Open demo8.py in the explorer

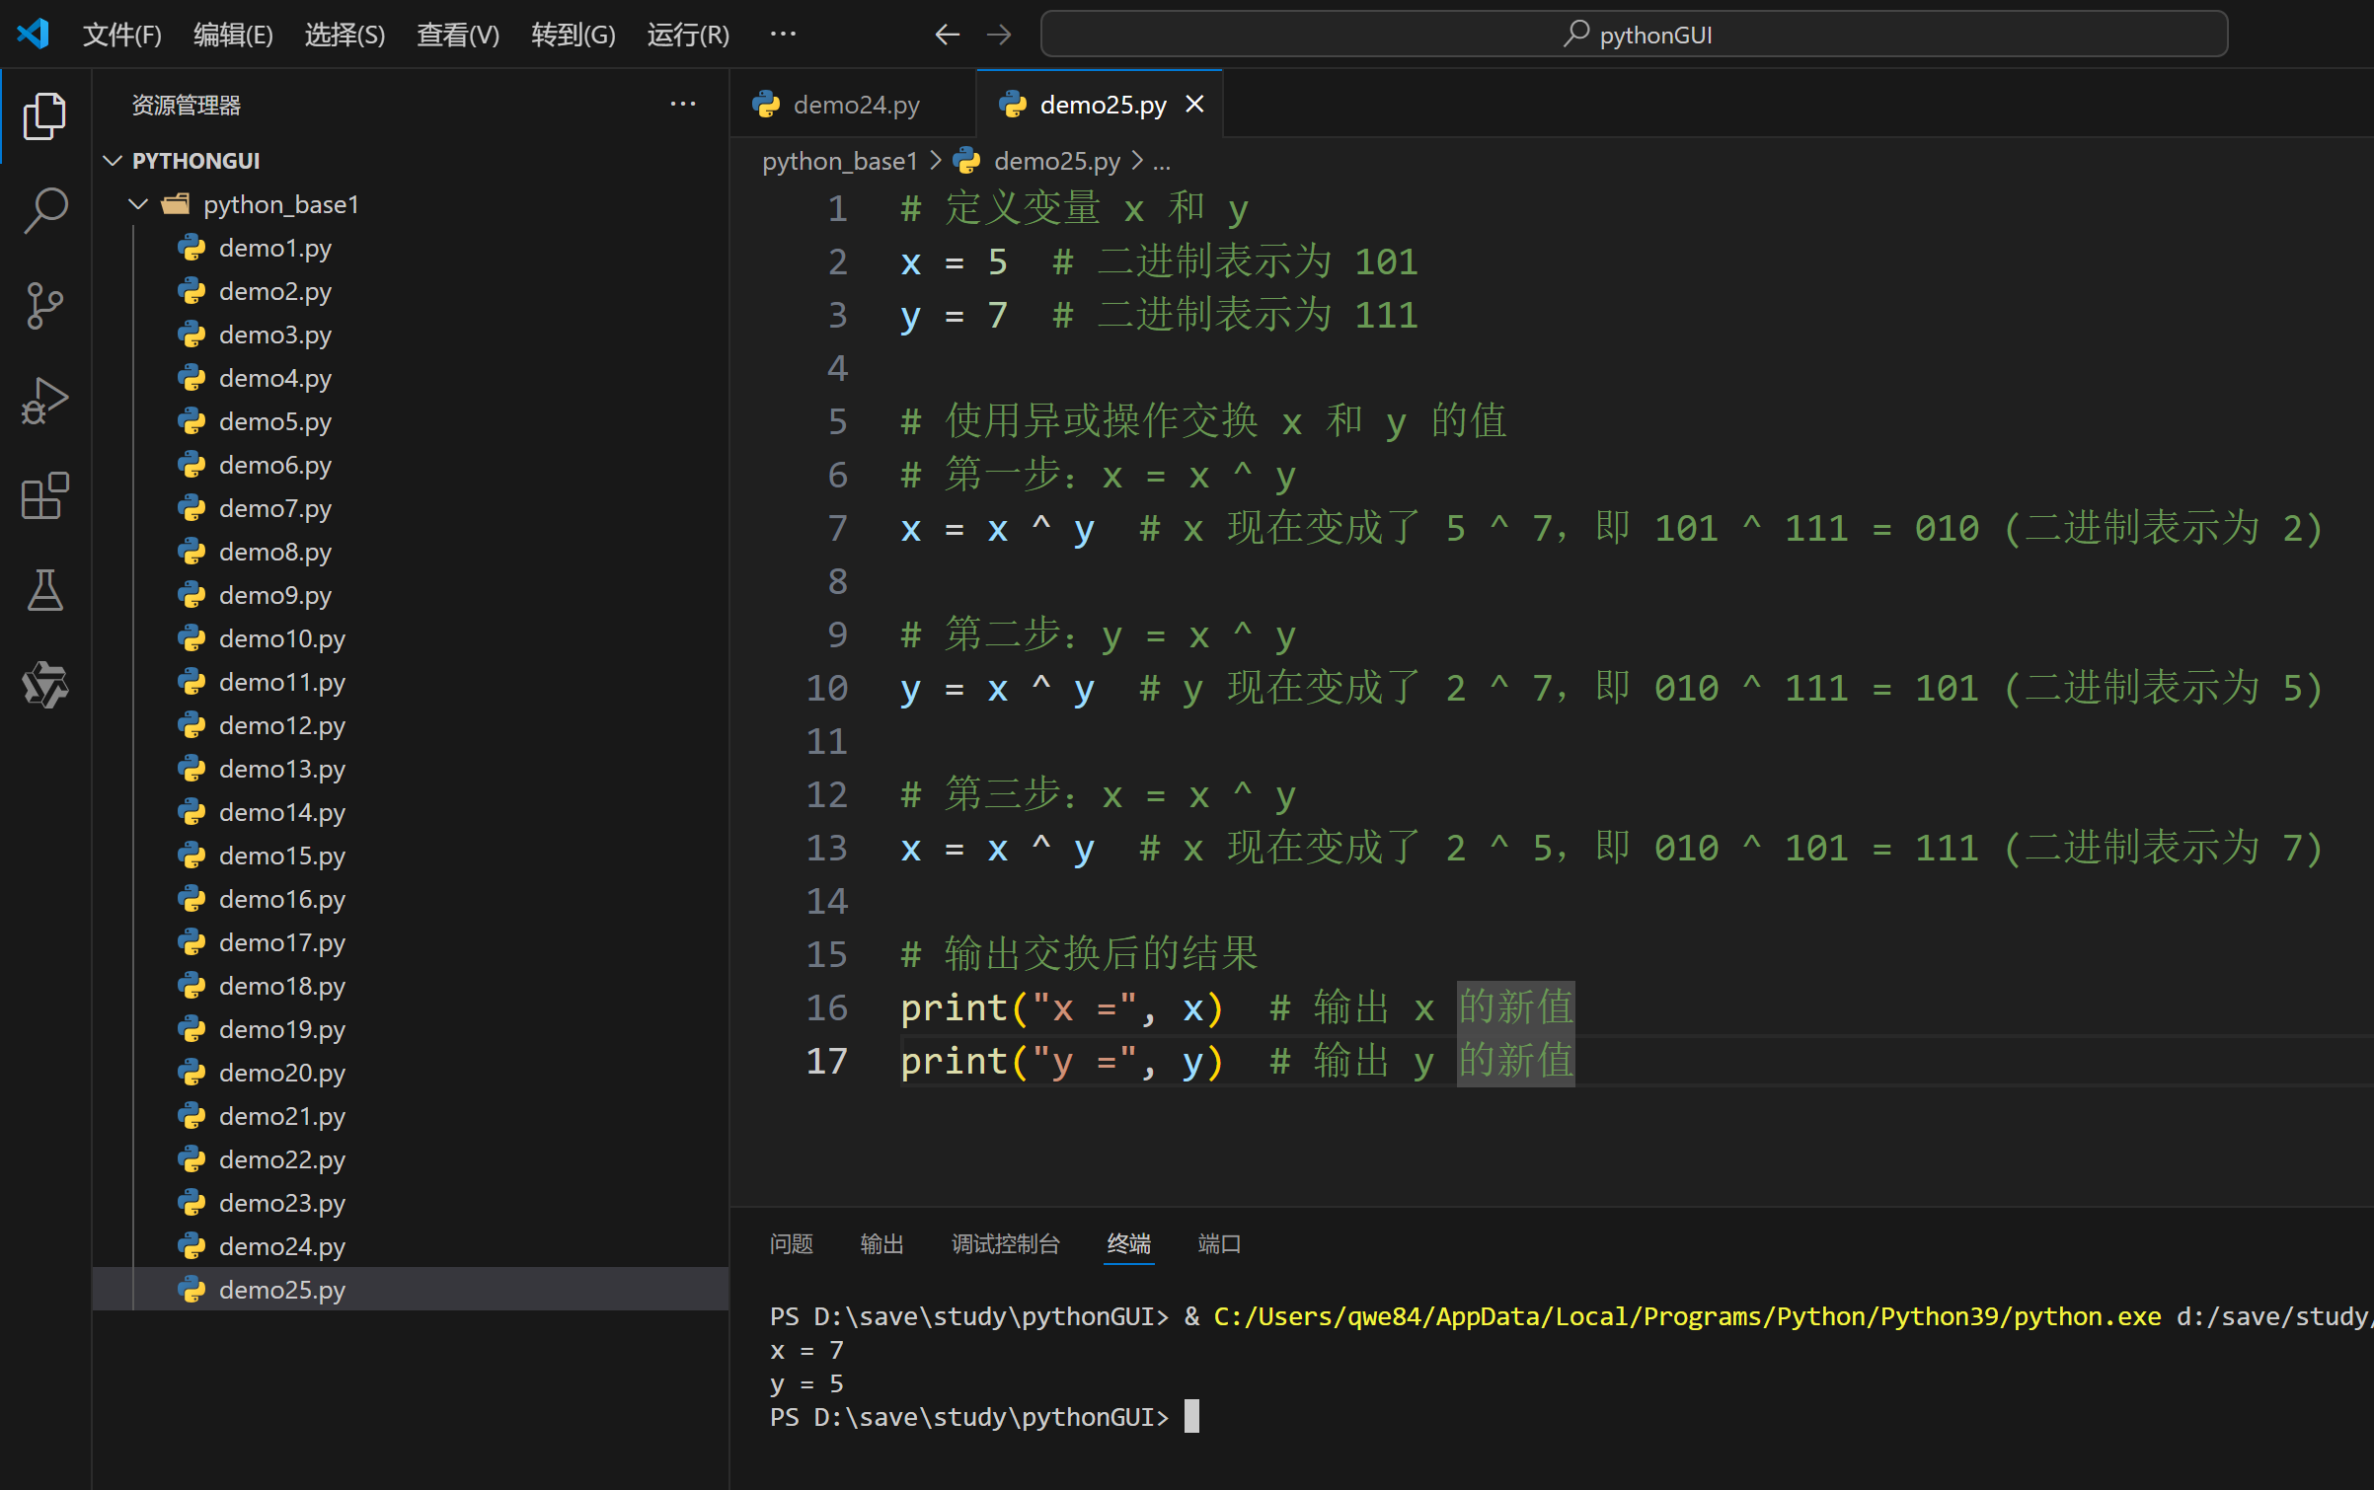(411, 552)
